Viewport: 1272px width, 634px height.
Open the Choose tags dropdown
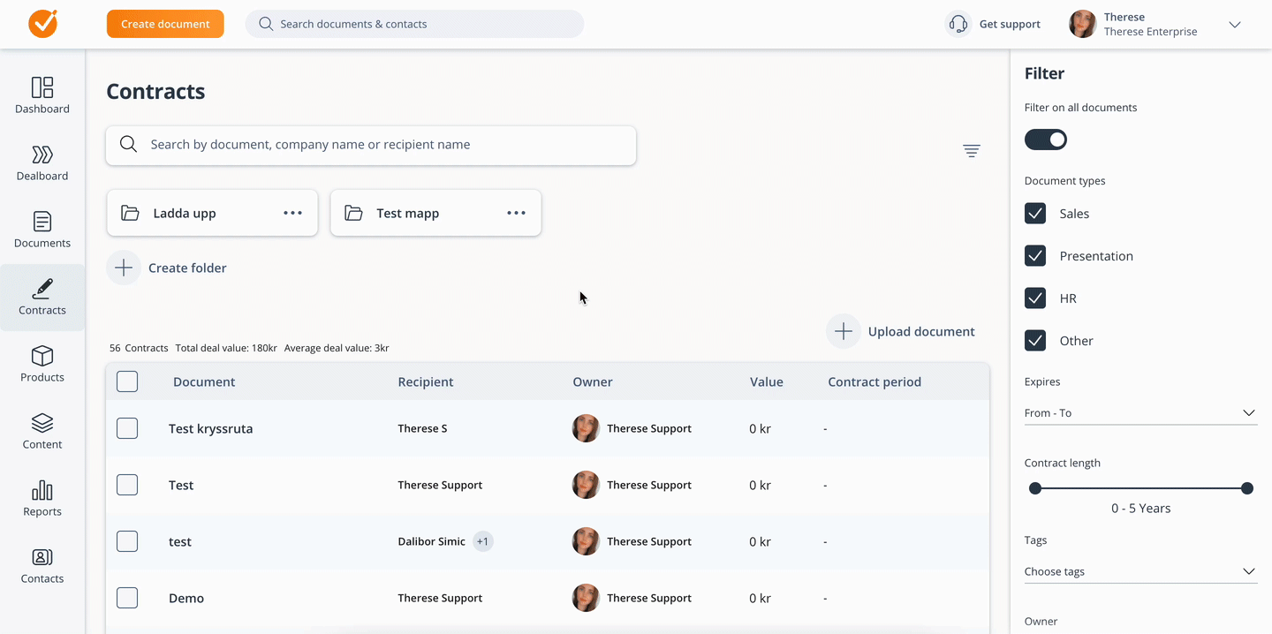tap(1248, 571)
